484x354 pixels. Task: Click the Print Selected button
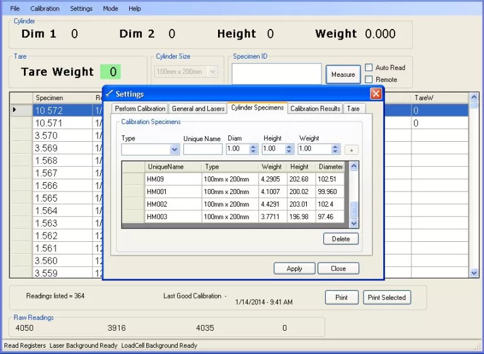coord(386,297)
